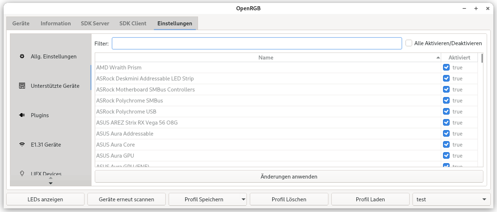This screenshot has width=497, height=212.
Task: Check the Alle Aktivieren/Deaktivieren box
Action: 409,43
